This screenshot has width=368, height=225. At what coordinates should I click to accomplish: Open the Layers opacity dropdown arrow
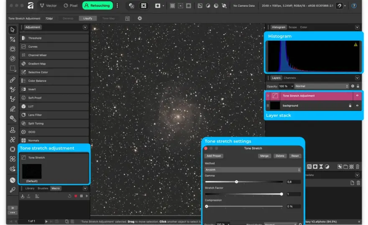(x=292, y=86)
